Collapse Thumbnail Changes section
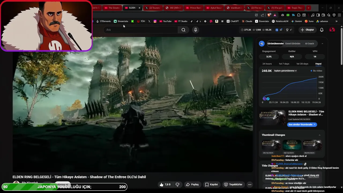Screen dimensions: 343x193 coord(319,135)
